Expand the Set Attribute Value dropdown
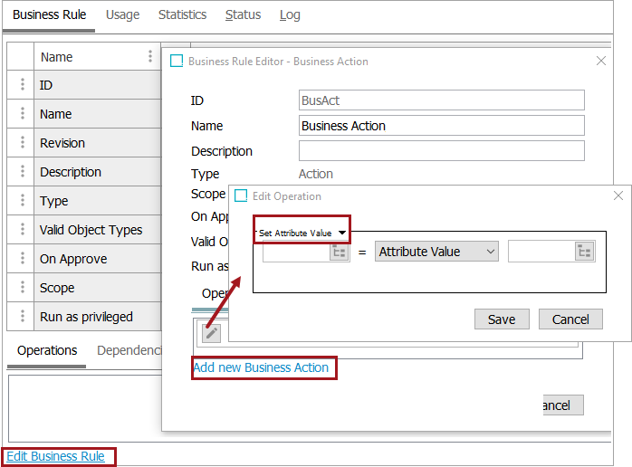The height and width of the screenshot is (467, 632). tap(302, 233)
